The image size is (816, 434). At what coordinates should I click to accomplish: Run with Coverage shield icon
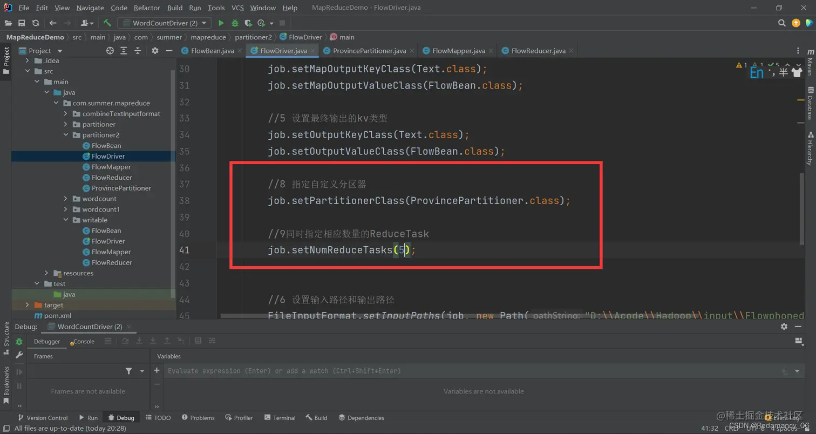[248, 23]
